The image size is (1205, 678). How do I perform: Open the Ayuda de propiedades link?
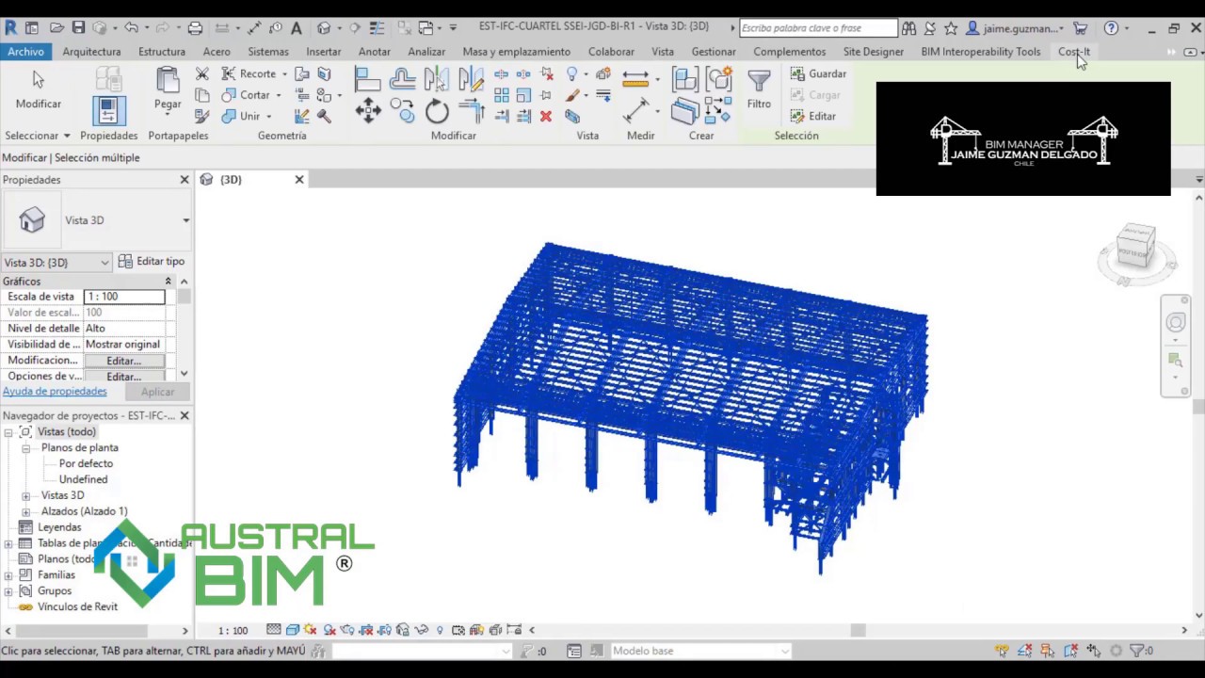55,392
